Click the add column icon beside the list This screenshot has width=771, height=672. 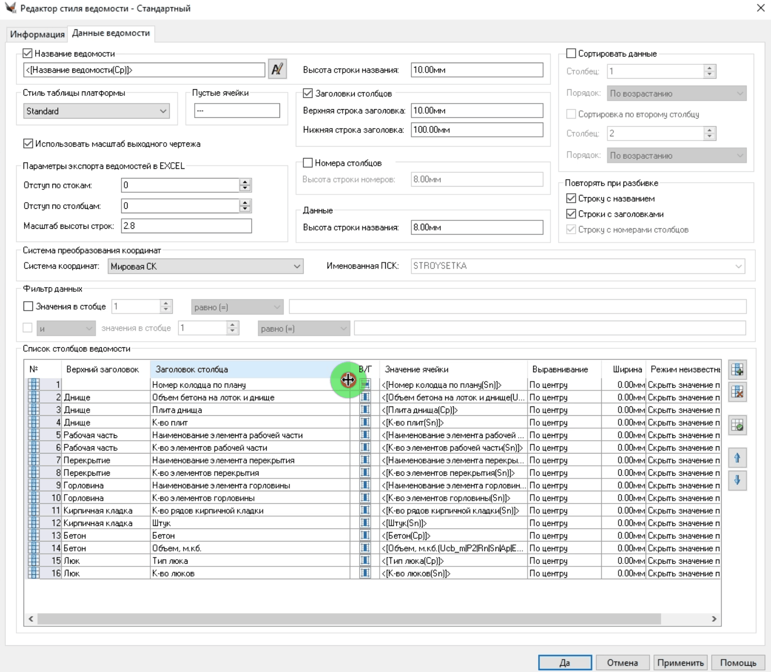pyautogui.click(x=737, y=369)
